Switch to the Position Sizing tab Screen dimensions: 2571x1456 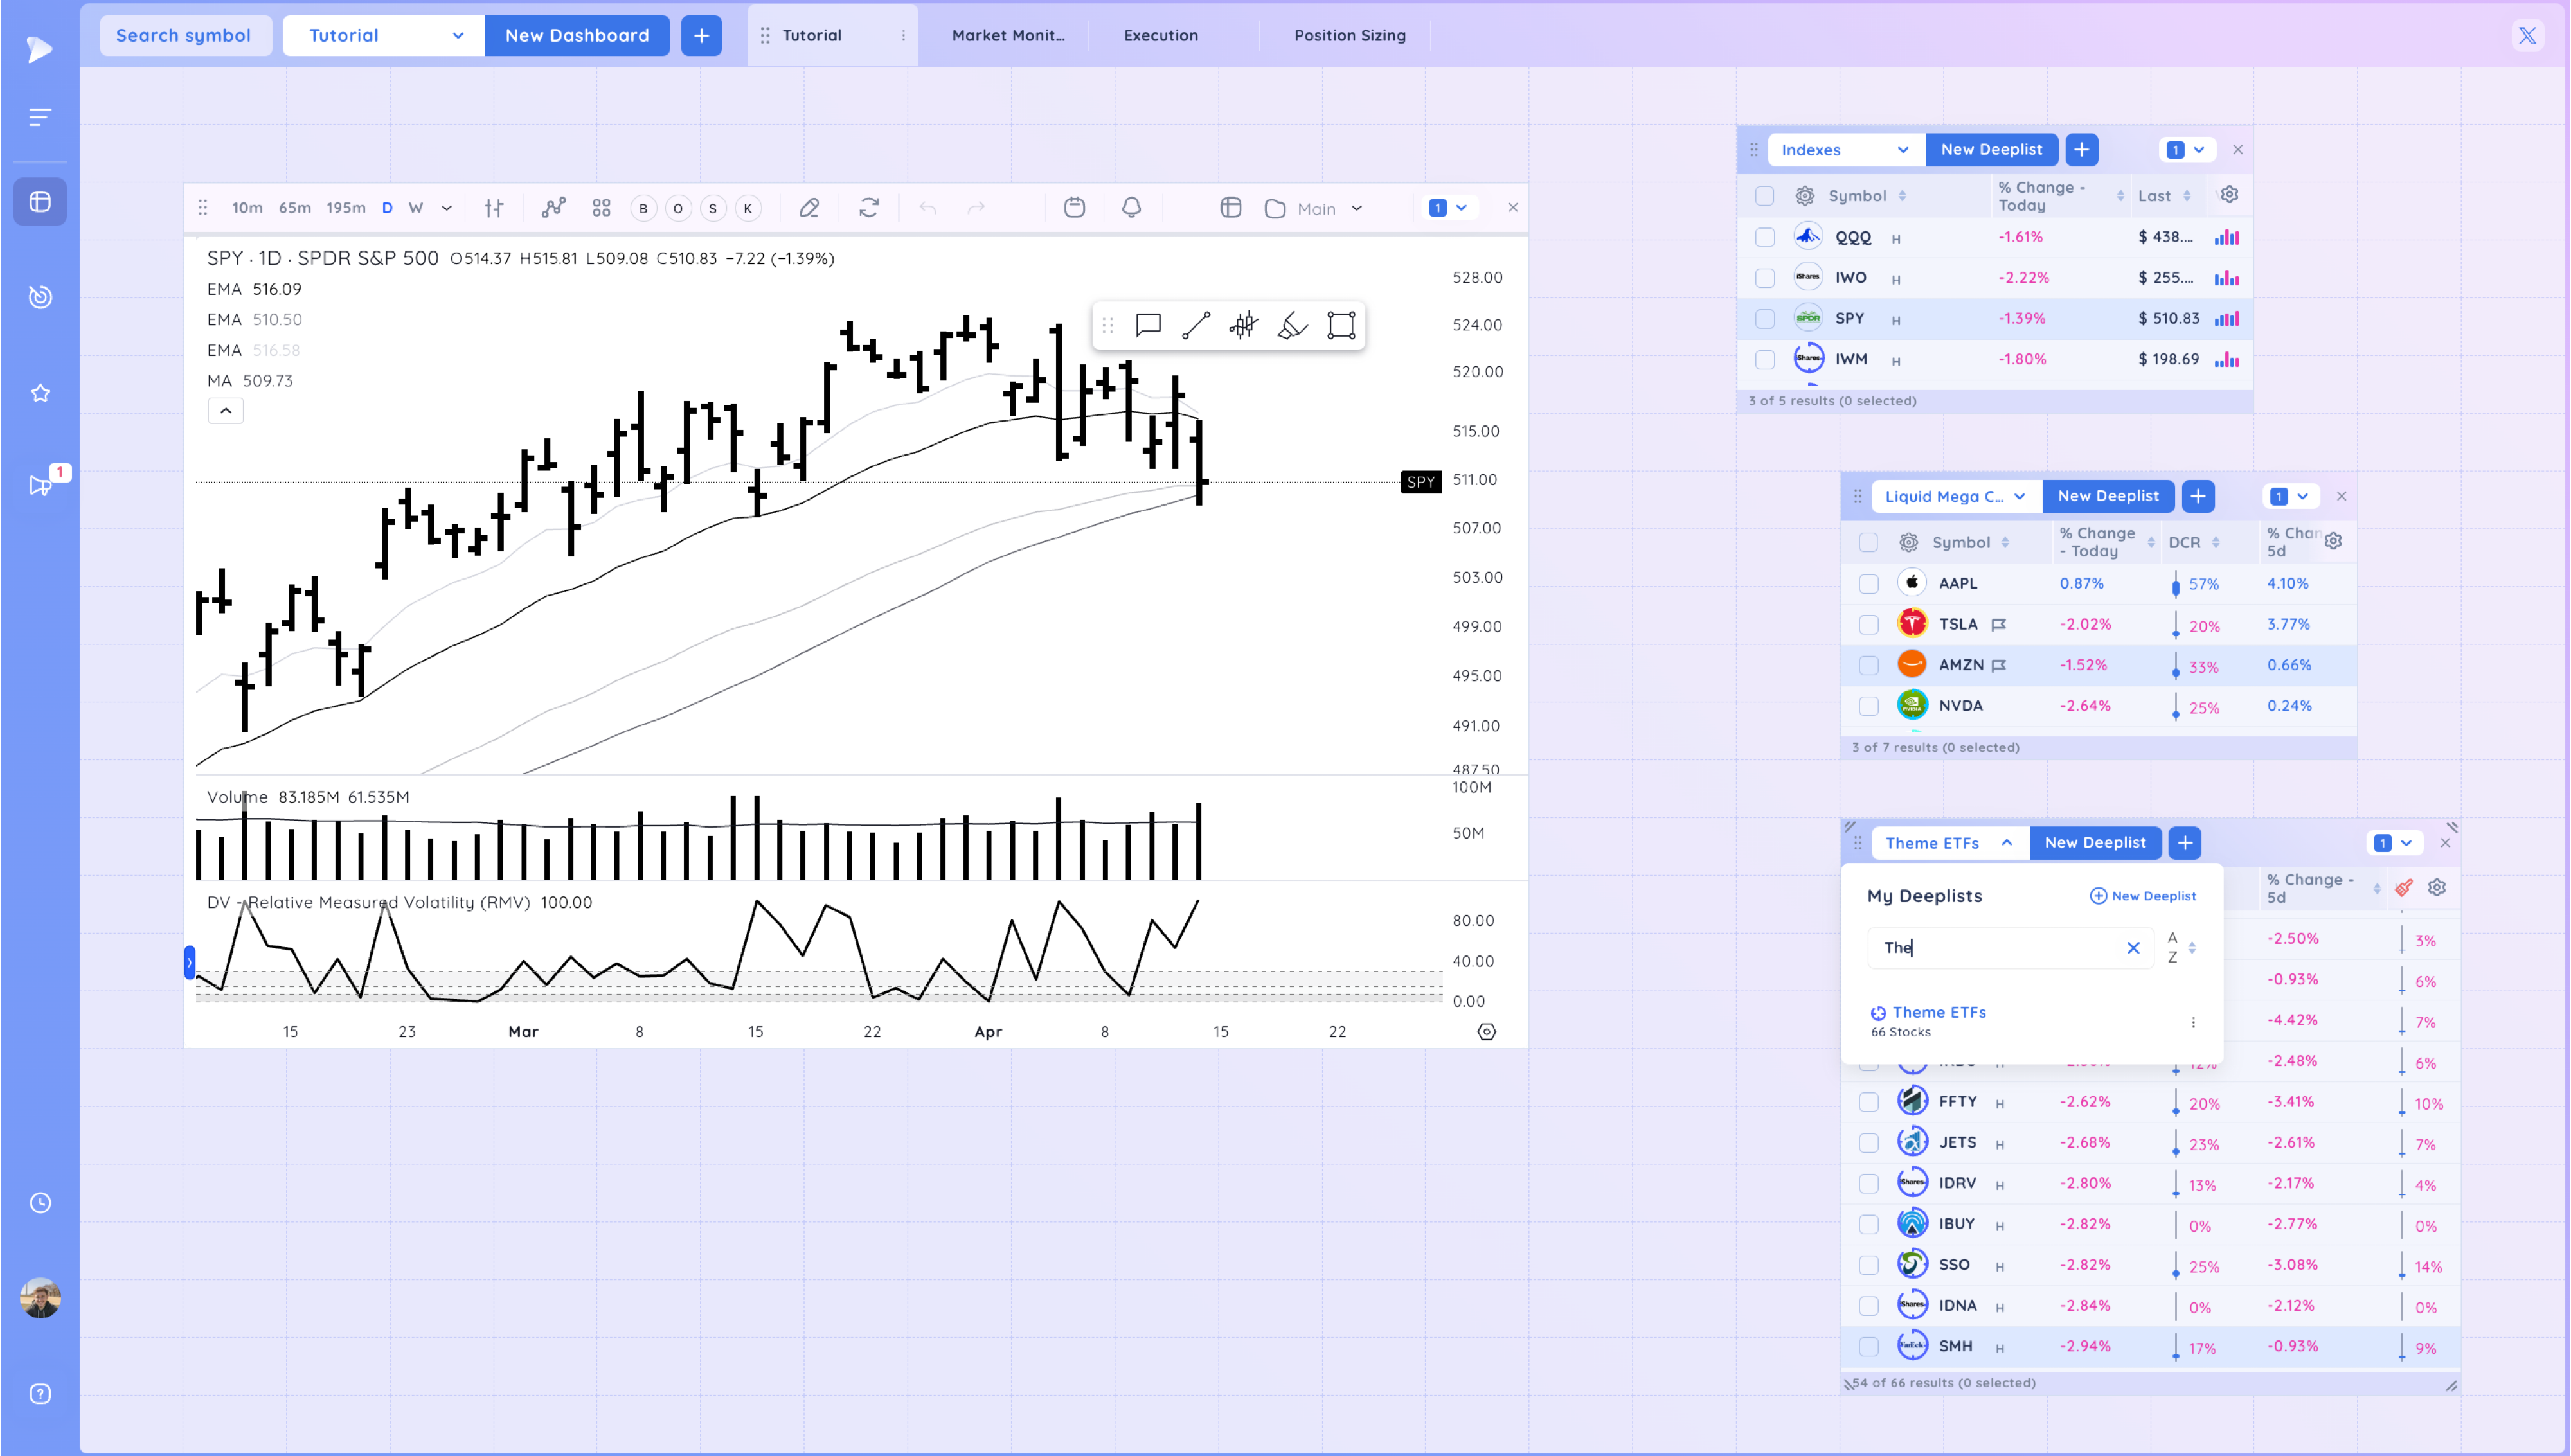pyautogui.click(x=1349, y=36)
